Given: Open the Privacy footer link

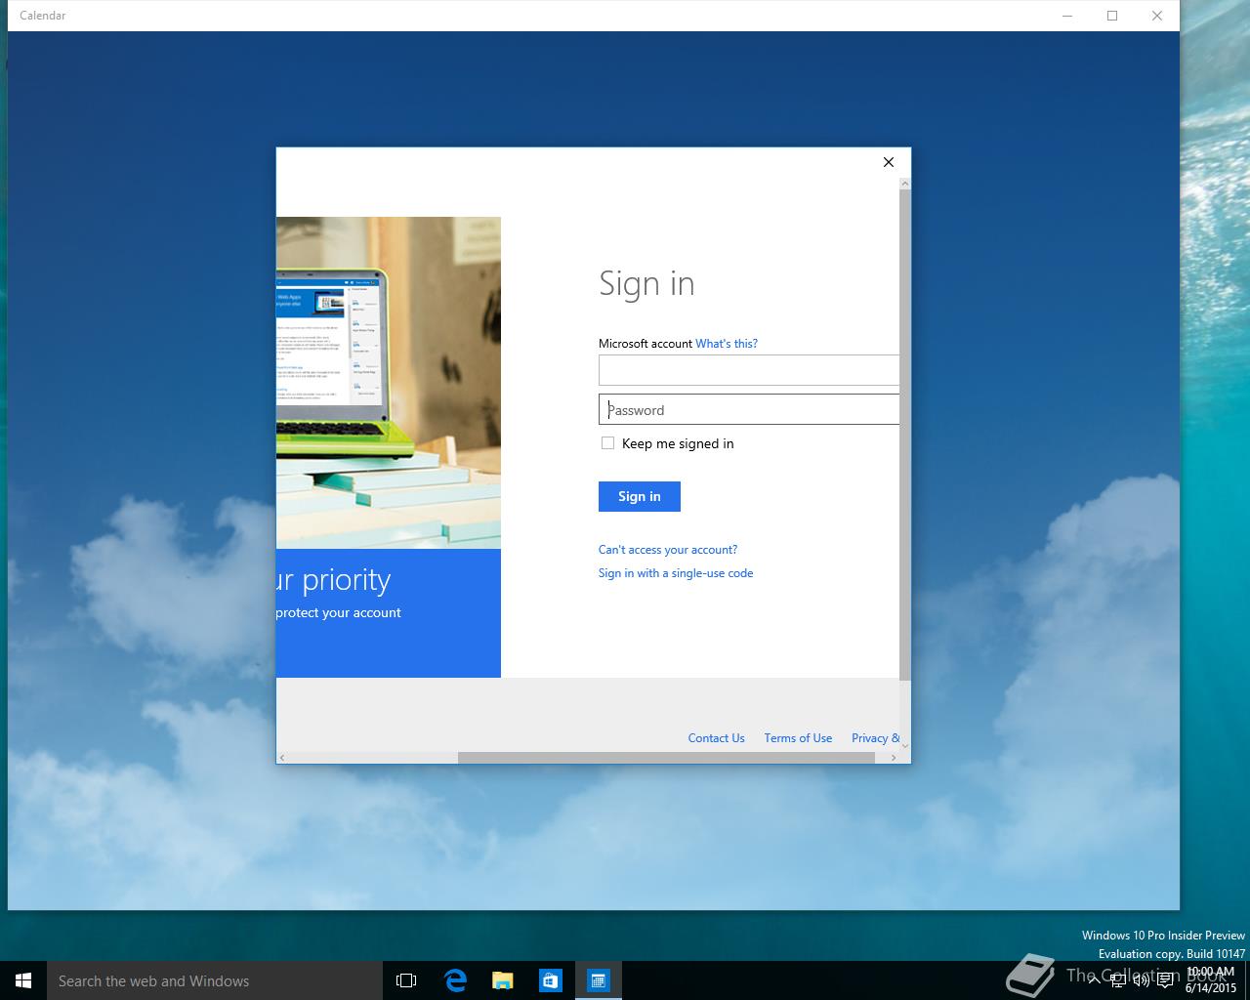Looking at the screenshot, I should 875,738.
